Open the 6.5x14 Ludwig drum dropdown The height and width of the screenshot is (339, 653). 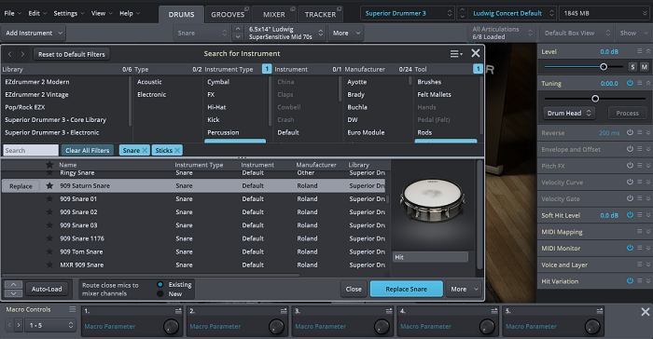click(285, 33)
